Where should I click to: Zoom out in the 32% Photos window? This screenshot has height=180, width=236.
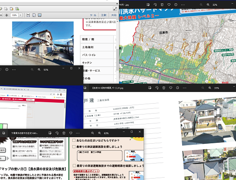tap(201, 5)
